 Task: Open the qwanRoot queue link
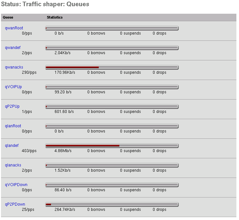(x=14, y=28)
